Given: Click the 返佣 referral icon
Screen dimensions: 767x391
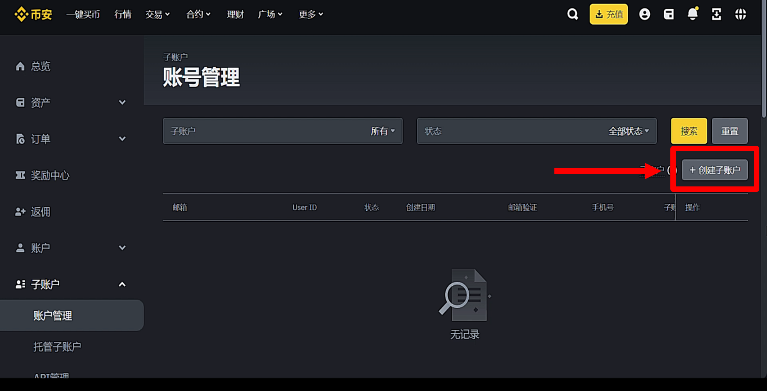Looking at the screenshot, I should tap(40, 212).
